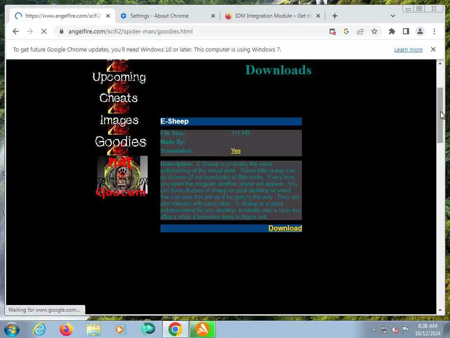Close the IDM Integration Module tab
The height and width of the screenshot is (338, 450).
[318, 16]
